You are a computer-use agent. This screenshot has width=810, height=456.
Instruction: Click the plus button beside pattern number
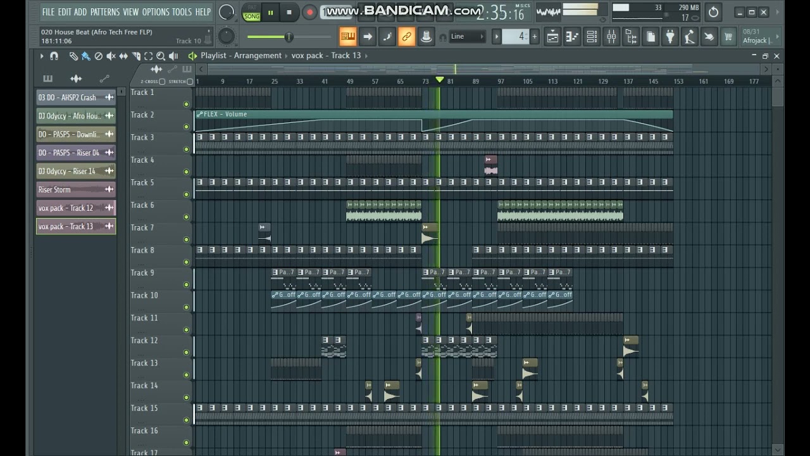[x=534, y=37]
